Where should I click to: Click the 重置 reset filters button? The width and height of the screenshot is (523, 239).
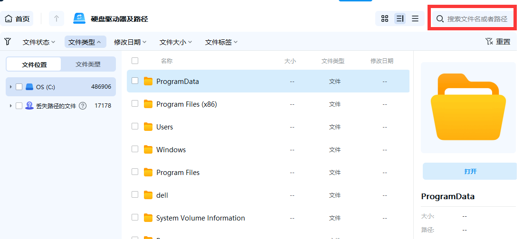coord(498,42)
